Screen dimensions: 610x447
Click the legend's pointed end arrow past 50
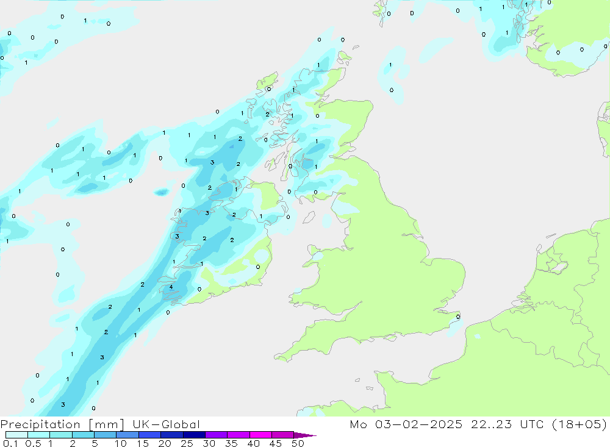[305, 435]
